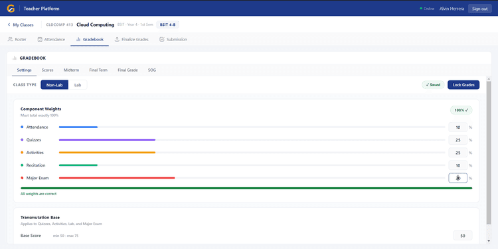The height and width of the screenshot is (249, 498).
Task: Click the Recitation weight percent field
Action: [x=457, y=165]
